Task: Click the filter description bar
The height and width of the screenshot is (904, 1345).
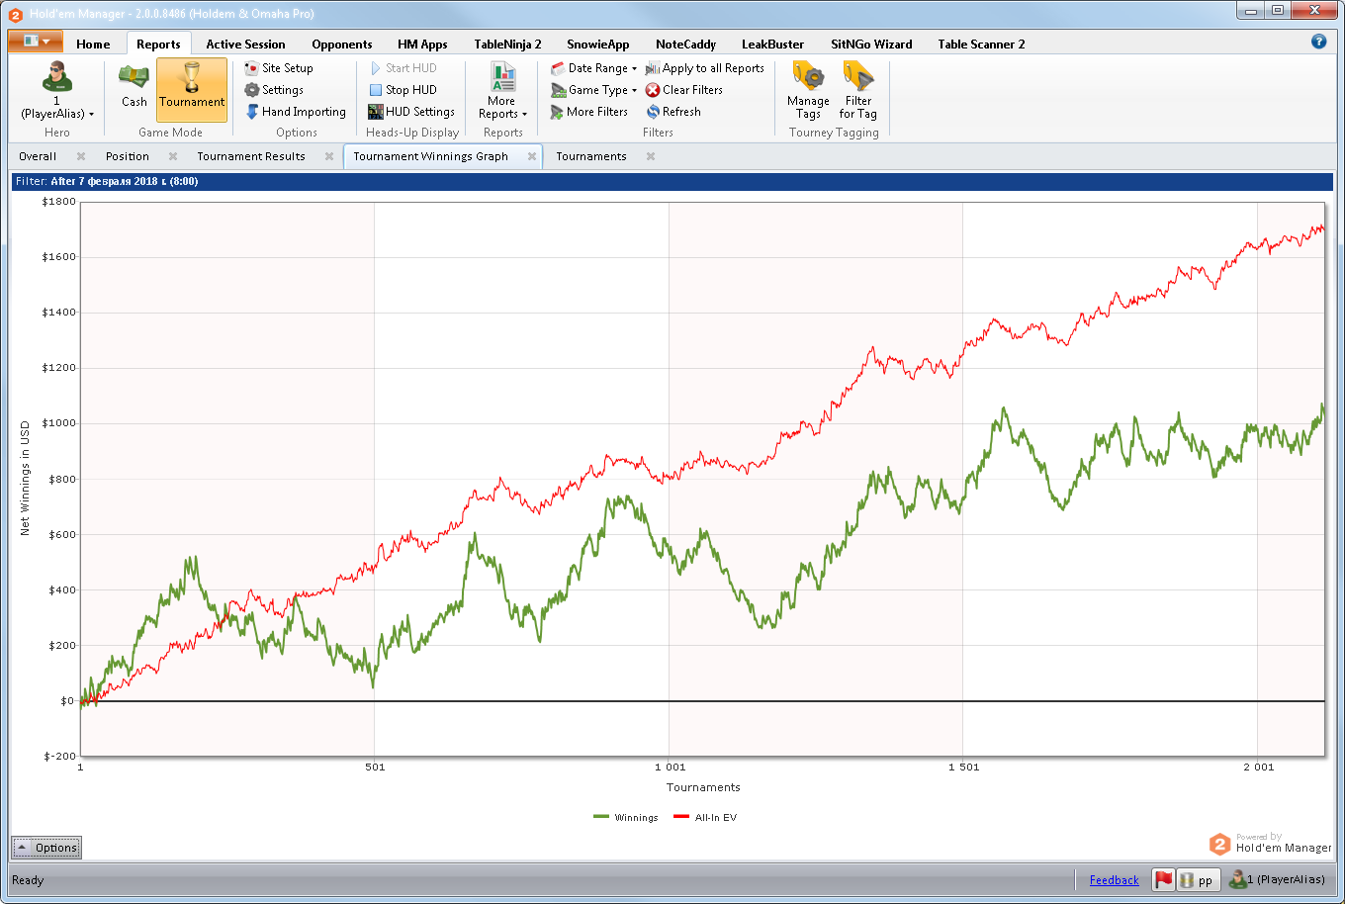Action: pos(672,182)
